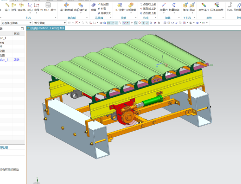Click the navigator row ending in 'ng'
Viewport: 241px width, 184px height.
tap(12, 42)
